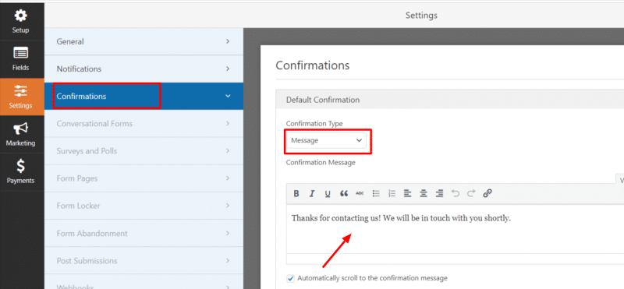Align text left in editor
Screen dimensions: 624x289
[407, 194]
